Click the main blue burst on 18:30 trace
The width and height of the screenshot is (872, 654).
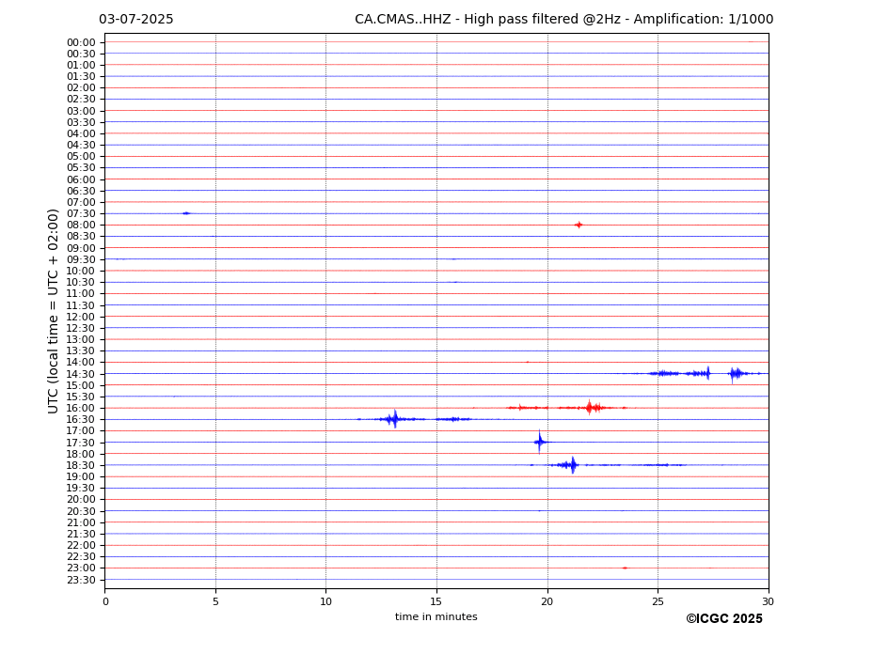coord(571,464)
